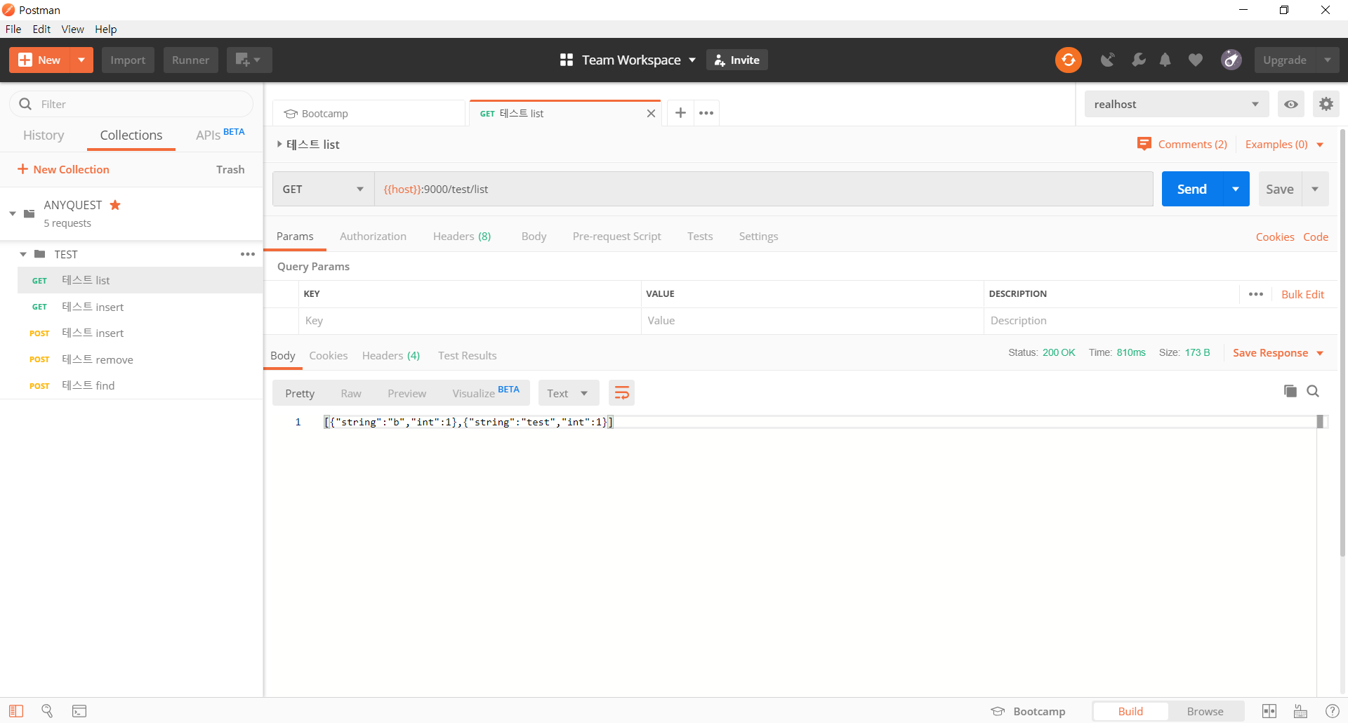Open the realhost environment dropdown
1348x723 pixels.
pyautogui.click(x=1176, y=104)
